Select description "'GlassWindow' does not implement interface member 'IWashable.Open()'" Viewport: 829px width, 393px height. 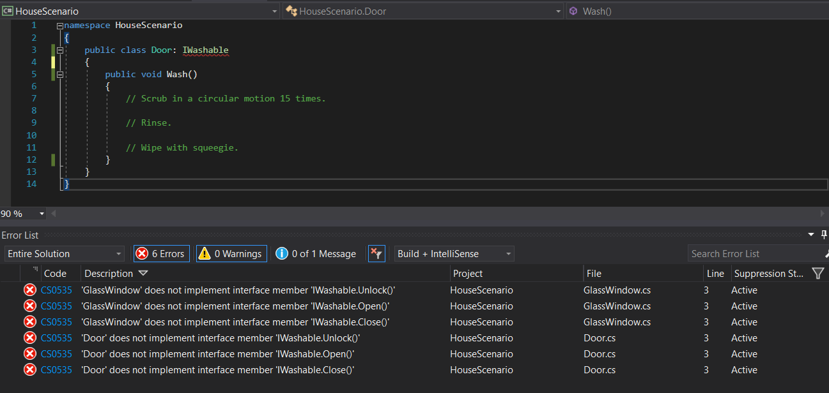(x=235, y=306)
